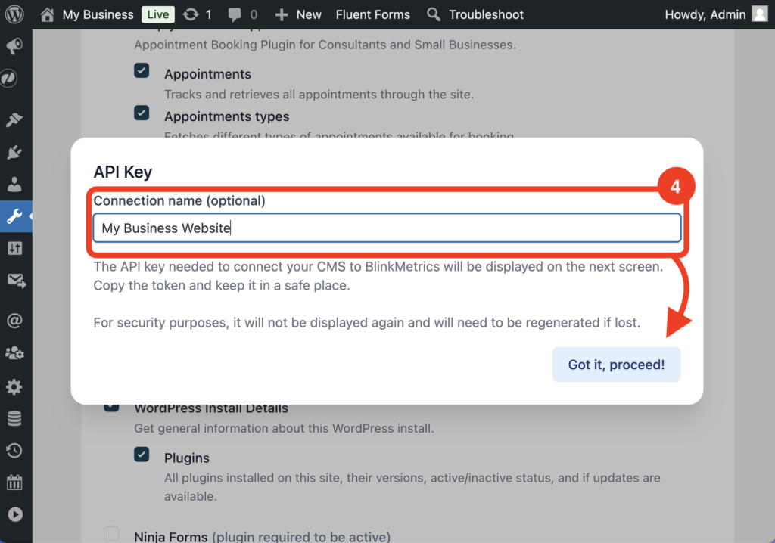Viewport: 775px width, 543px height.
Task: Open Fluent Forms in admin bar
Action: click(x=372, y=14)
